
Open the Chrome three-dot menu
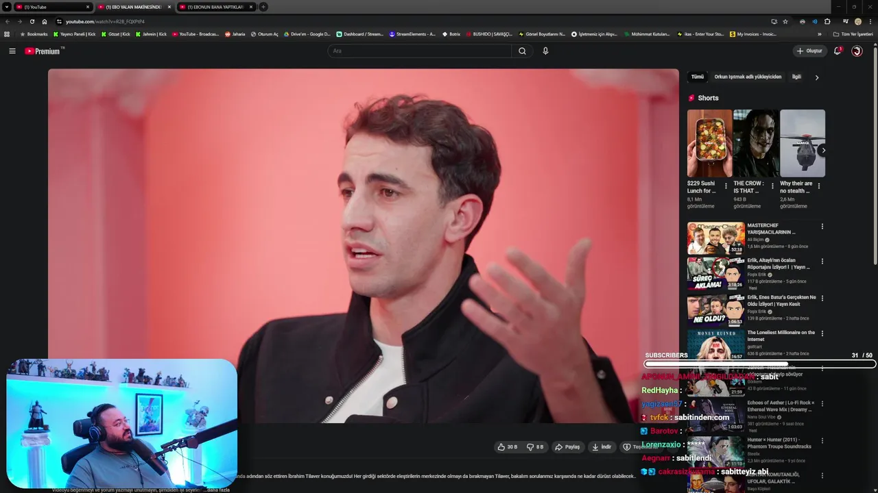(870, 21)
